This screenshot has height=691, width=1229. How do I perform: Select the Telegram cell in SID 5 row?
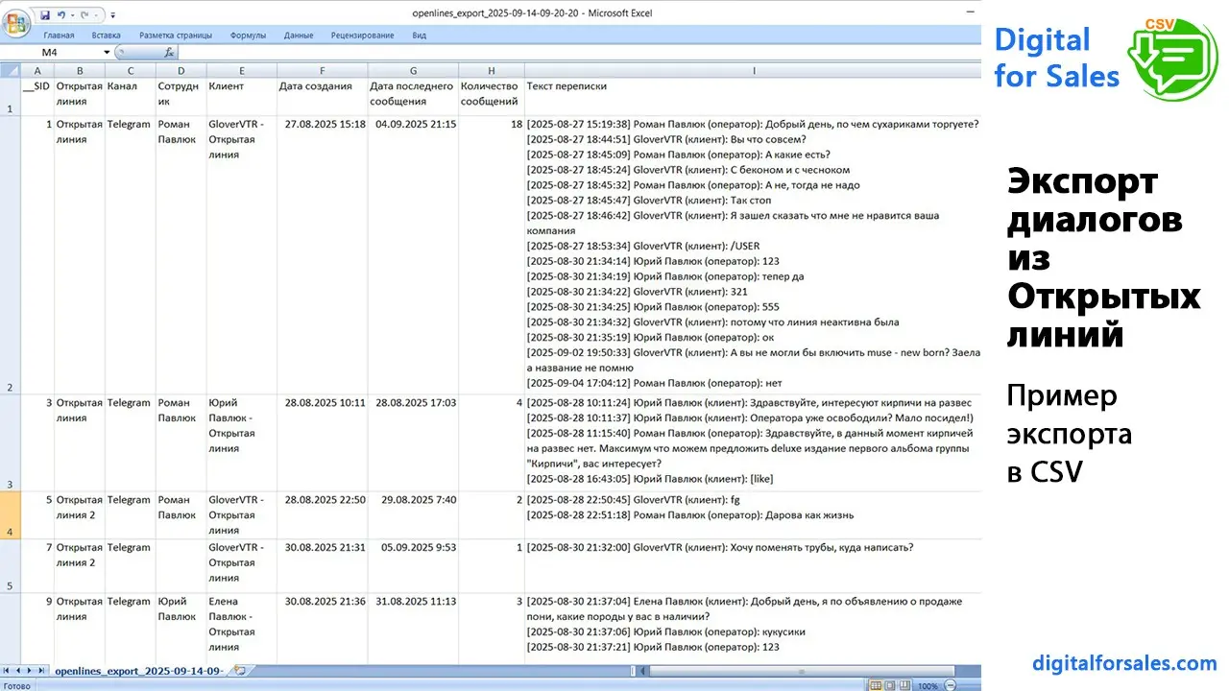(131, 515)
